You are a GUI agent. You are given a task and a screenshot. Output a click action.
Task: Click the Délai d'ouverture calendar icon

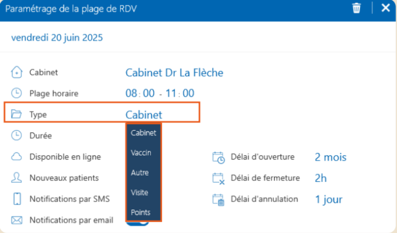pyautogui.click(x=218, y=157)
